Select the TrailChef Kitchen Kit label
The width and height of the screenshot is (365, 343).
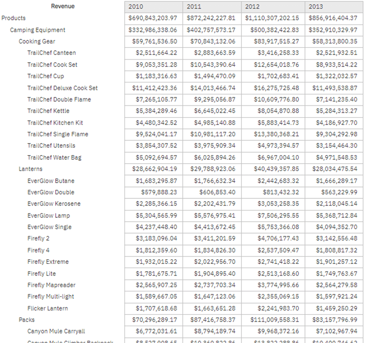point(55,123)
